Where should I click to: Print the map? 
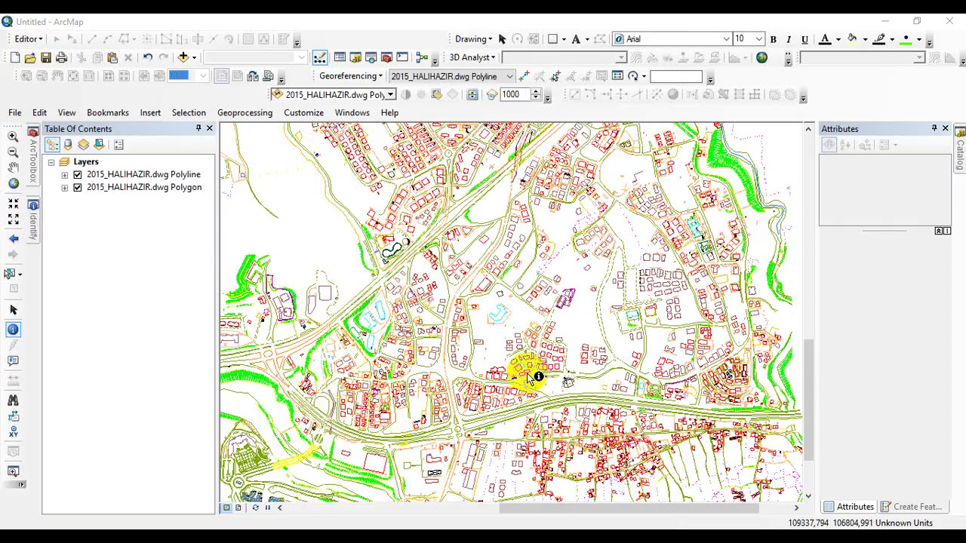tap(62, 57)
